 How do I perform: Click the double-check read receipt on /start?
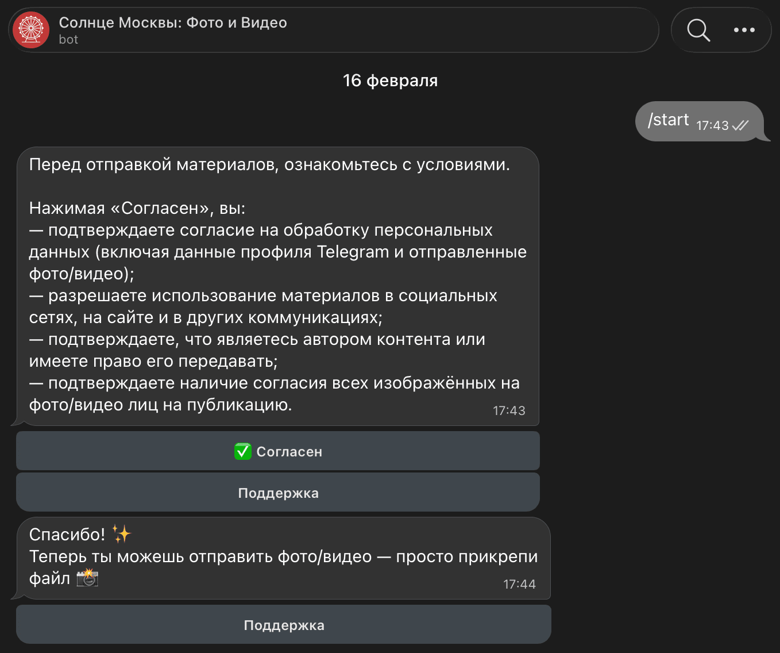[x=740, y=125]
